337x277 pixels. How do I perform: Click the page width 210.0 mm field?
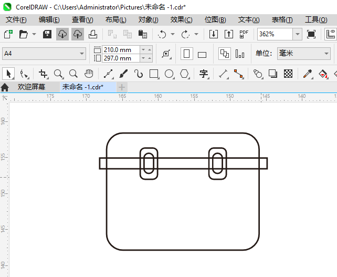pos(121,50)
